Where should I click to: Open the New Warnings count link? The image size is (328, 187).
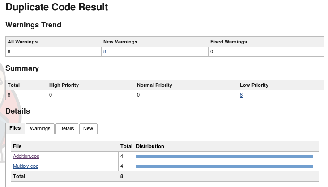(105, 52)
